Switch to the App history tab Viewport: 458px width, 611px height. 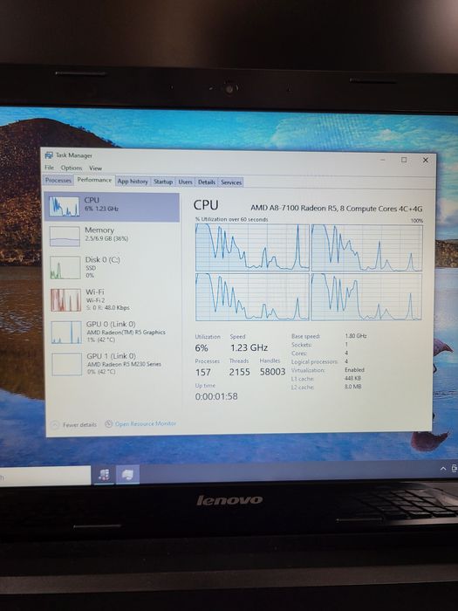(x=133, y=182)
